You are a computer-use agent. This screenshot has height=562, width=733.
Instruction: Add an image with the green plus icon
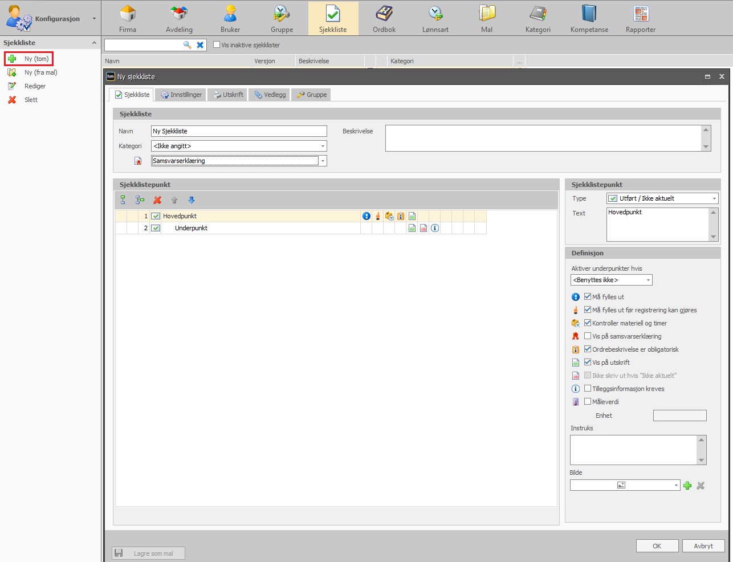[x=687, y=486]
